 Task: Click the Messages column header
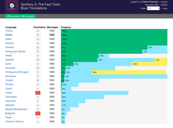(52, 27)
